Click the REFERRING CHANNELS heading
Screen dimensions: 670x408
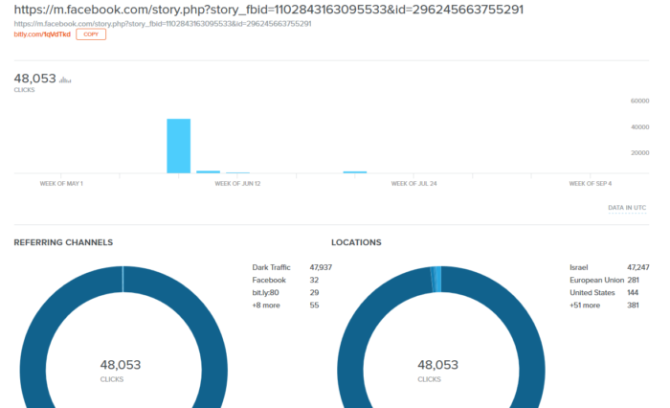(63, 242)
